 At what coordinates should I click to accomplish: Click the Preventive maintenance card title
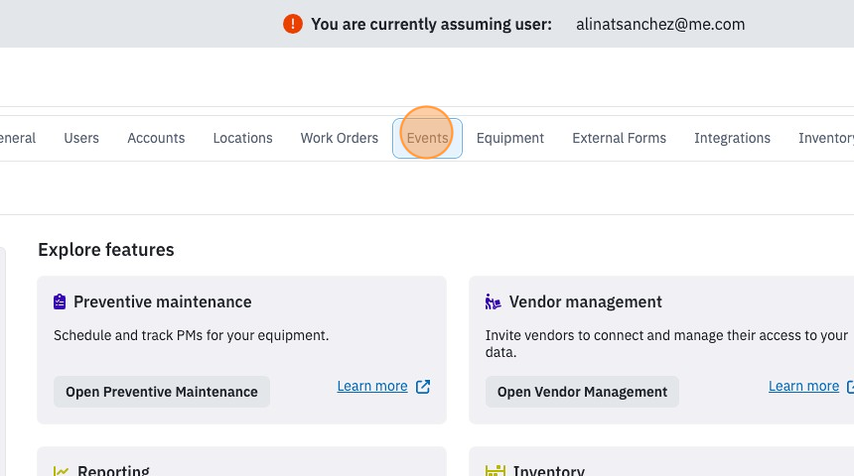point(163,301)
